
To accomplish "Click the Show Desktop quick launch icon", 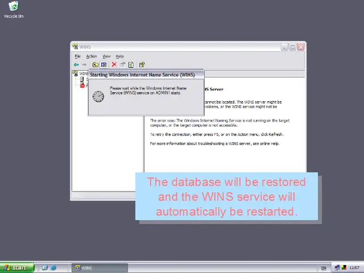I will click(x=45, y=268).
